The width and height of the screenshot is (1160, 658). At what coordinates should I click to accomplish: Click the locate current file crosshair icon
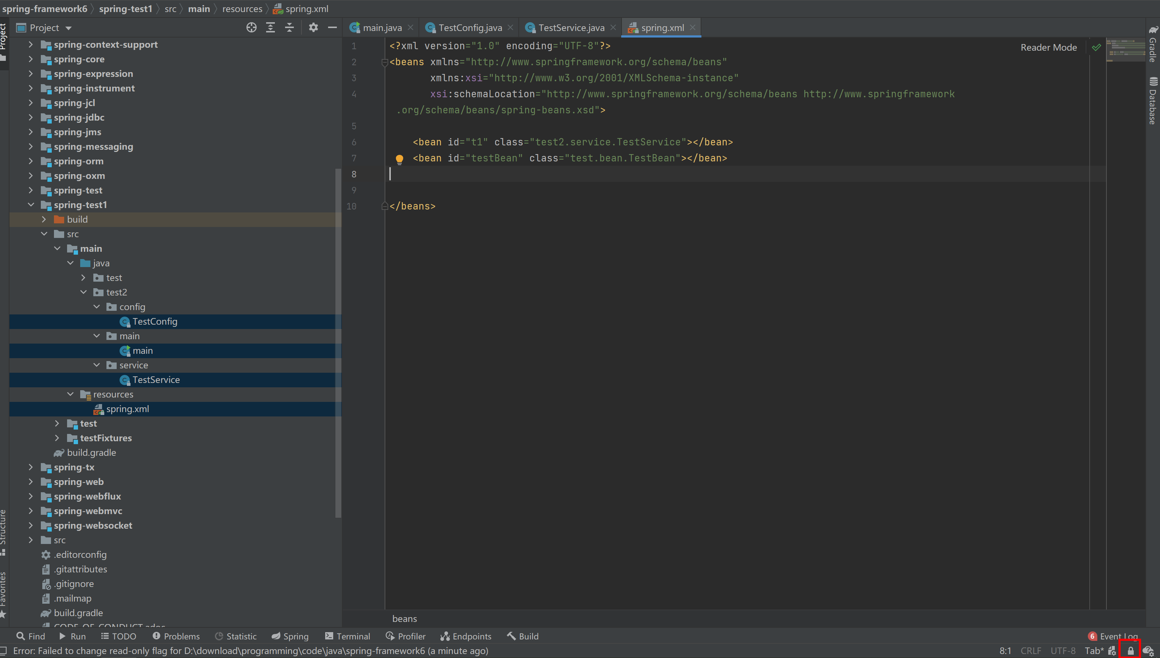click(251, 28)
